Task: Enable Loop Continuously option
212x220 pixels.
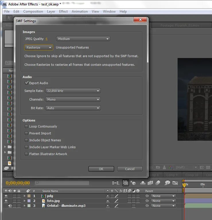Action: (27, 126)
